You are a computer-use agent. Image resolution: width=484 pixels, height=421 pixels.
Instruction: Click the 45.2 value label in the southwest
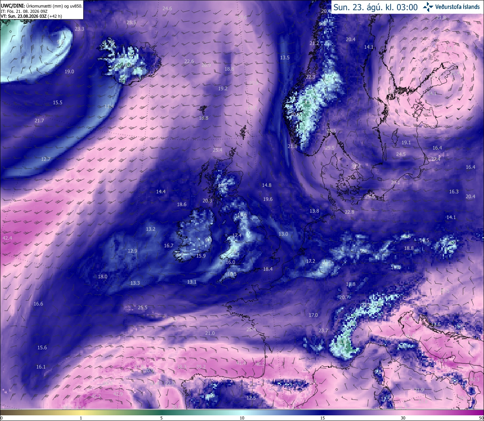coord(96,396)
